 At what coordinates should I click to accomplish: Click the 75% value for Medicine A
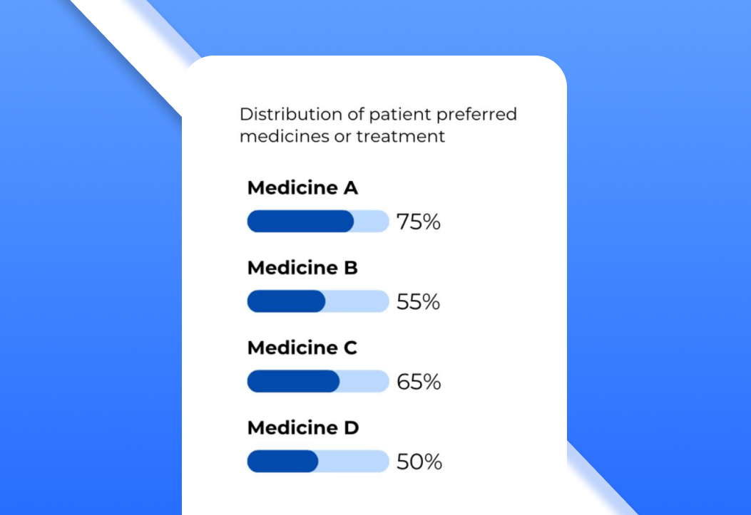[x=419, y=222]
